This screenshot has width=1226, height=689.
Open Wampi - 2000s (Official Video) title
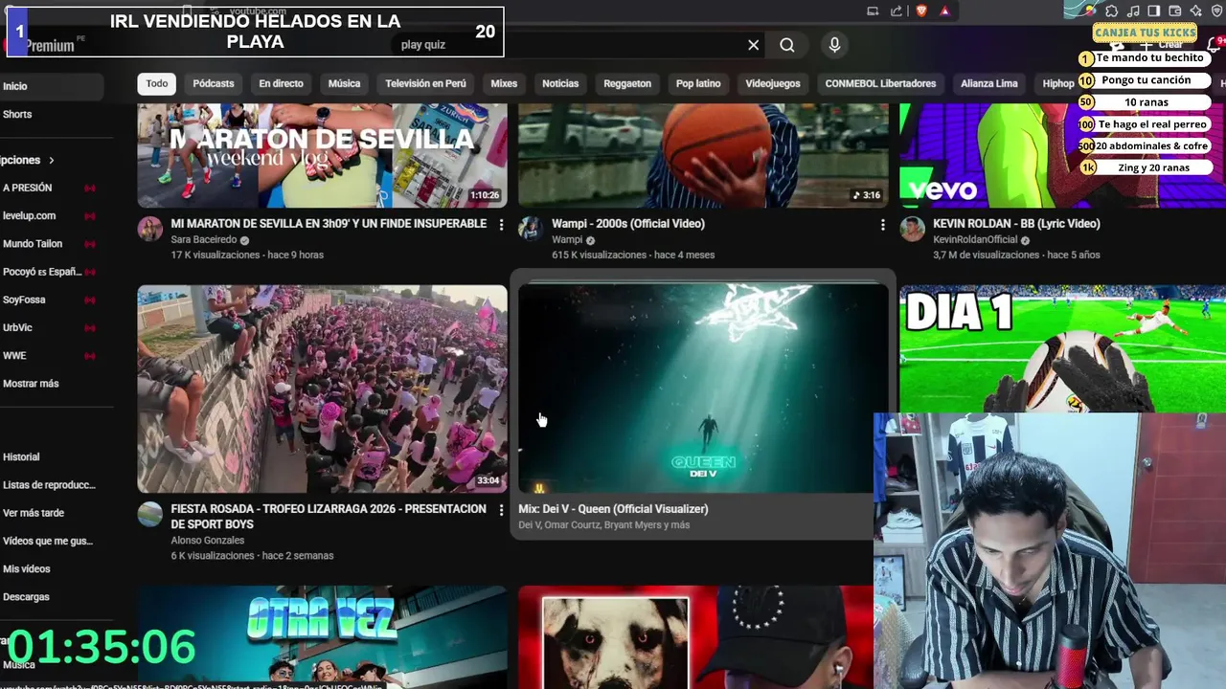pyautogui.click(x=628, y=224)
